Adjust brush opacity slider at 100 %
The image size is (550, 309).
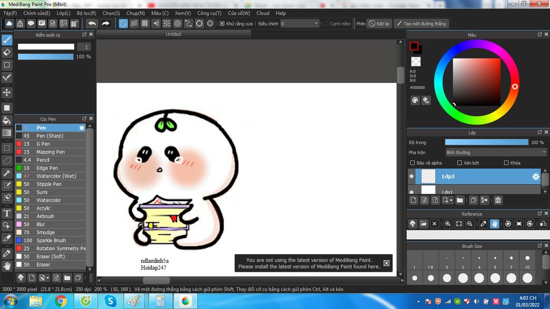click(46, 57)
